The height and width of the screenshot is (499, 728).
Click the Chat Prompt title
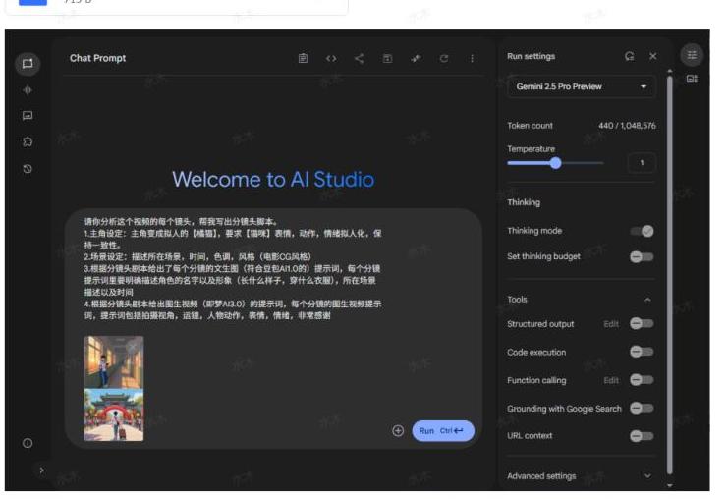pyautogui.click(x=97, y=59)
